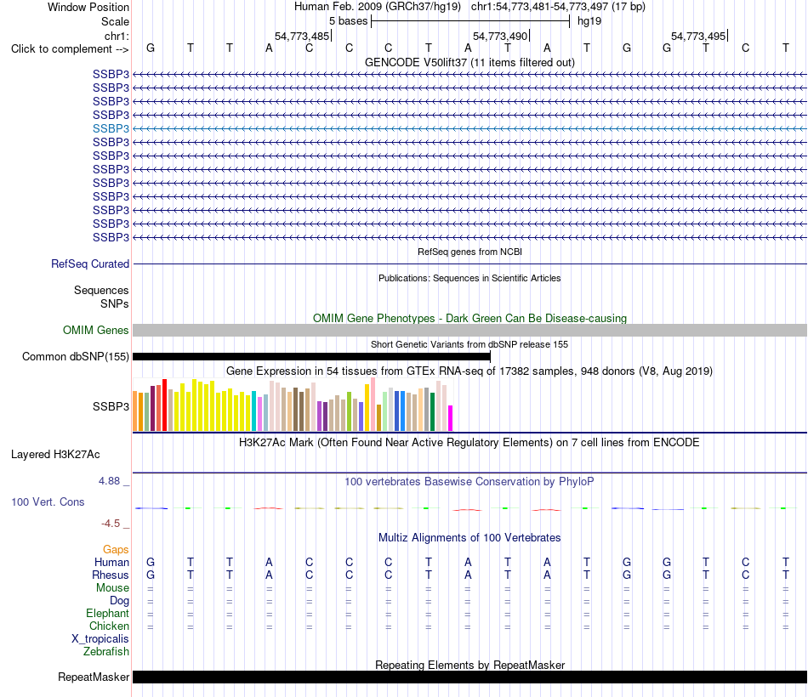Screen dimensions: 808x697
Task: Click the cyan bar in the GTEx chart
Action: [254, 411]
